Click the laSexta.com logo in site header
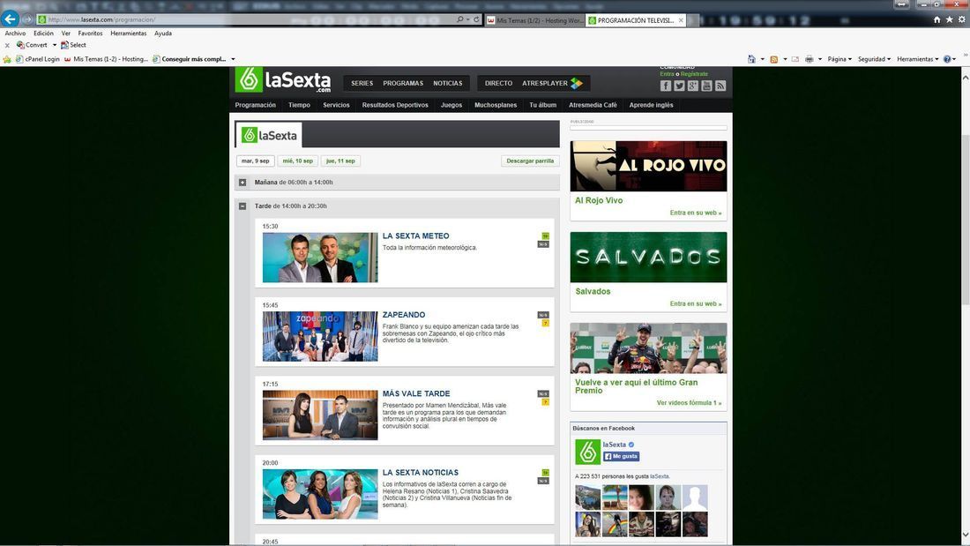The width and height of the screenshot is (970, 546). point(283,80)
